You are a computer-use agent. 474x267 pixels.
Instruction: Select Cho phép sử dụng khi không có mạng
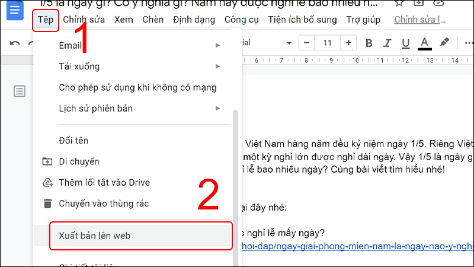[137, 87]
